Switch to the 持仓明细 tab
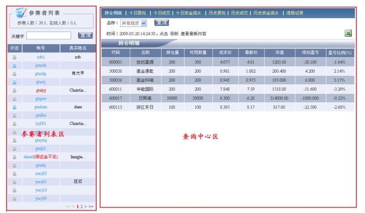This screenshot has width=365, height=213. pyautogui.click(x=113, y=13)
